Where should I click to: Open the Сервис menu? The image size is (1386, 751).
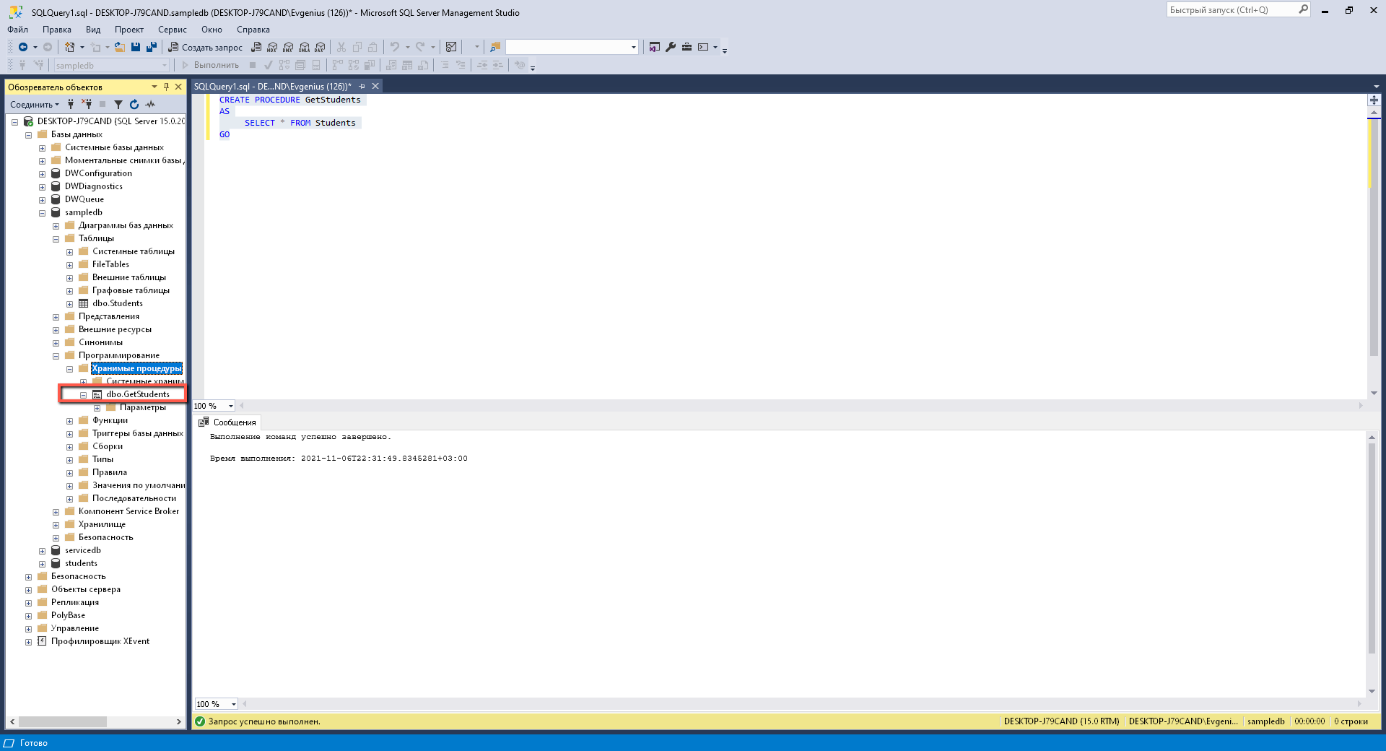[x=172, y=30]
